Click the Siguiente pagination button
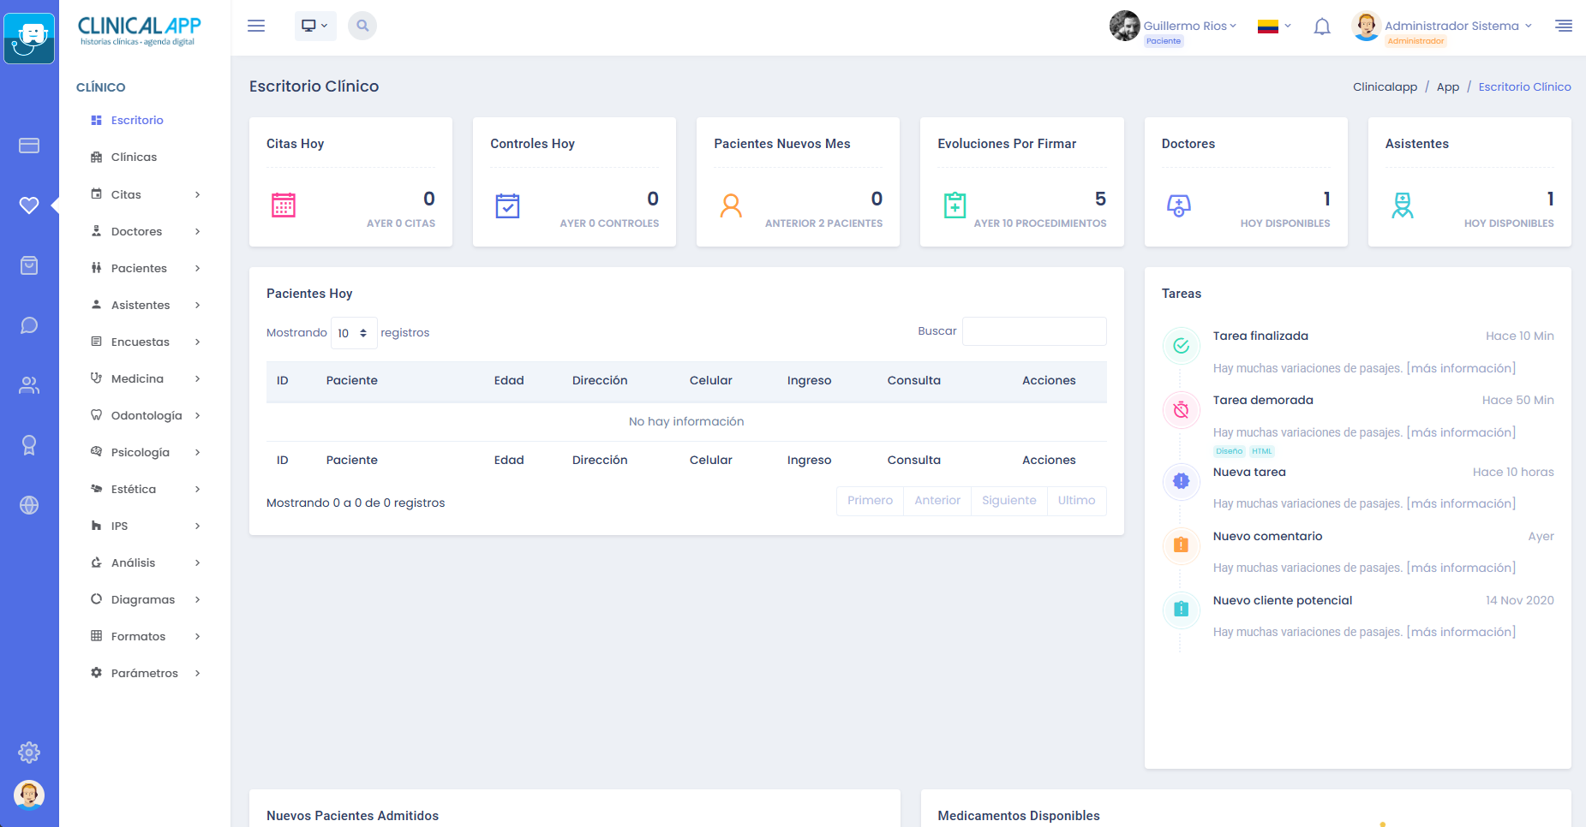Image resolution: width=1586 pixels, height=827 pixels. point(1008,501)
